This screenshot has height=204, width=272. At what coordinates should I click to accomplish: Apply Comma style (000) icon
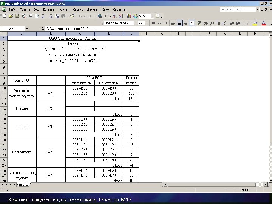[x=212, y=23]
